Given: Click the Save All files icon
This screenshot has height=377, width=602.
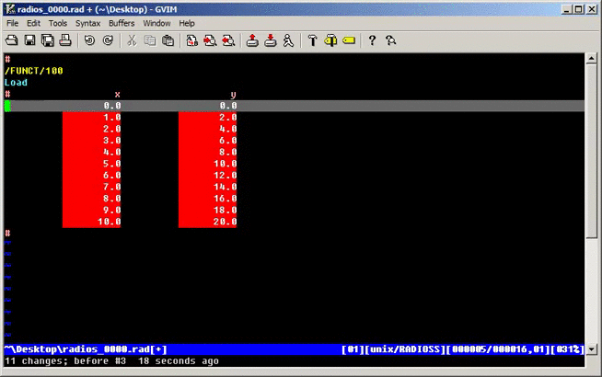Looking at the screenshot, I should click(x=48, y=40).
